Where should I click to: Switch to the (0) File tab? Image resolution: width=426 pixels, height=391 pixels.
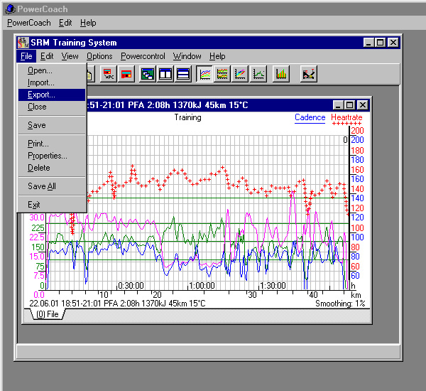click(48, 314)
